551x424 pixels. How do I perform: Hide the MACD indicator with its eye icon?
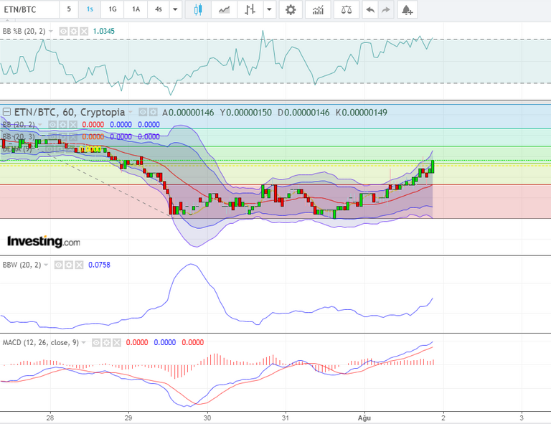[96, 342]
